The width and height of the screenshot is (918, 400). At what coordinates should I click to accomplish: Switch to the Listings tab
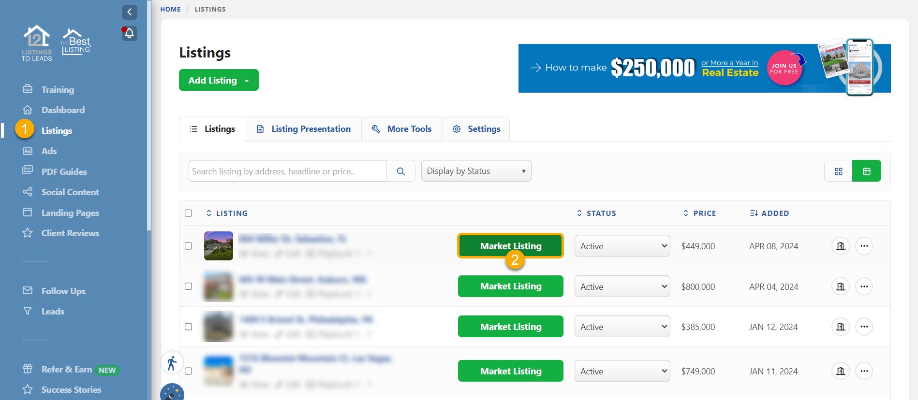click(x=212, y=129)
